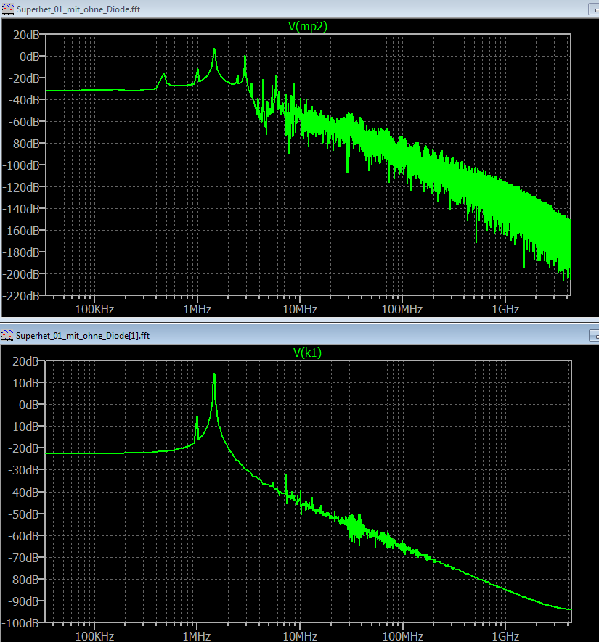Viewport: 599px width, 642px height.
Task: Click the 10MHz label on V(k1) frequency axis
Action: point(300,636)
